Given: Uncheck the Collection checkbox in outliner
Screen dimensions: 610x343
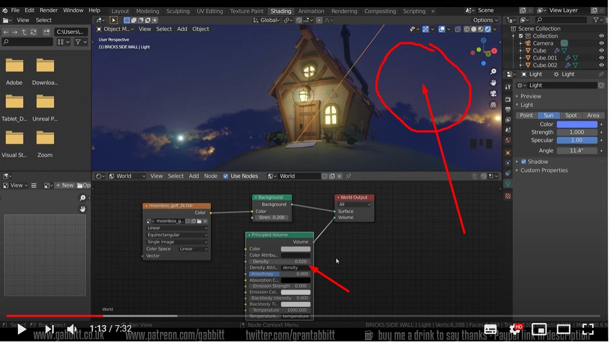Looking at the screenshot, I should point(521,36).
